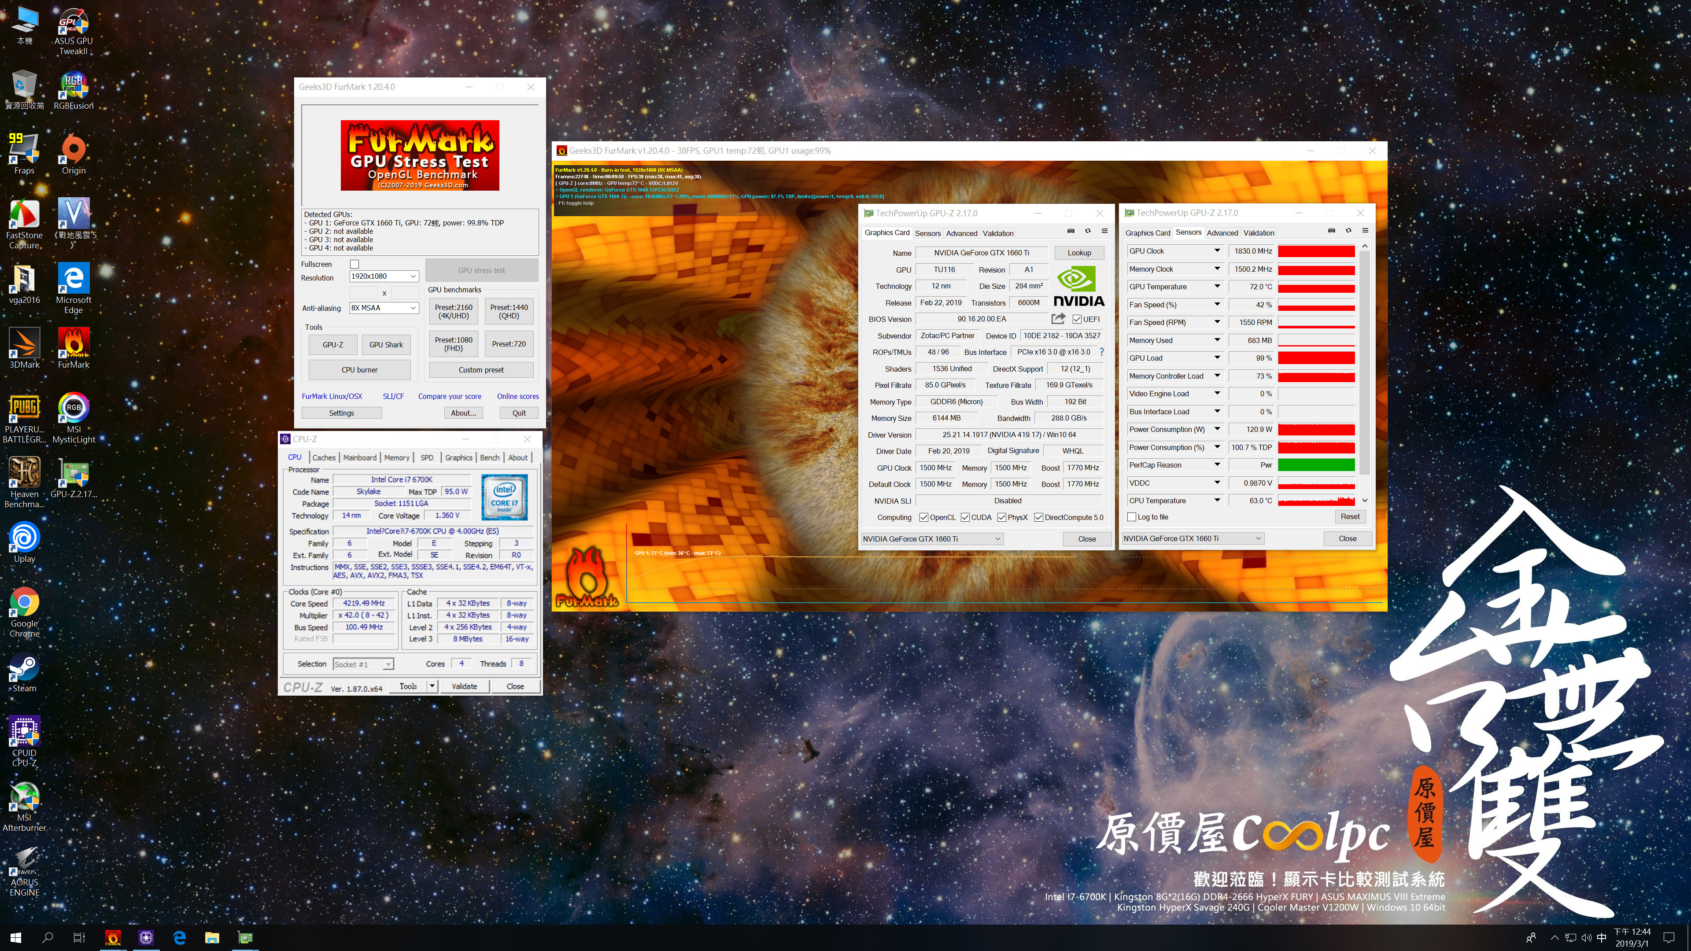Click custom resolution width field in FurMark
Screen dimensions: 1691x951
pyautogui.click(x=363, y=293)
